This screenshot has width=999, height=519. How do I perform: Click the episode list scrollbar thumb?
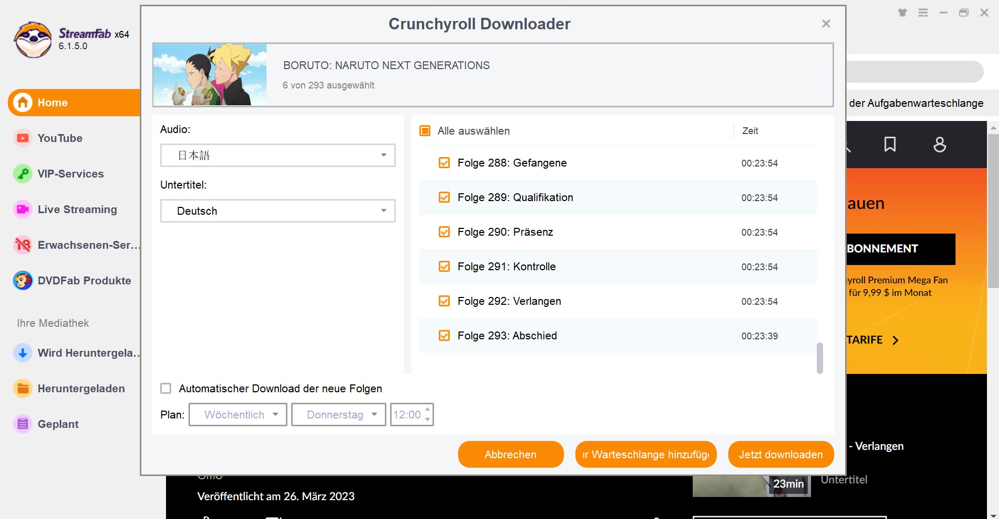pos(820,358)
